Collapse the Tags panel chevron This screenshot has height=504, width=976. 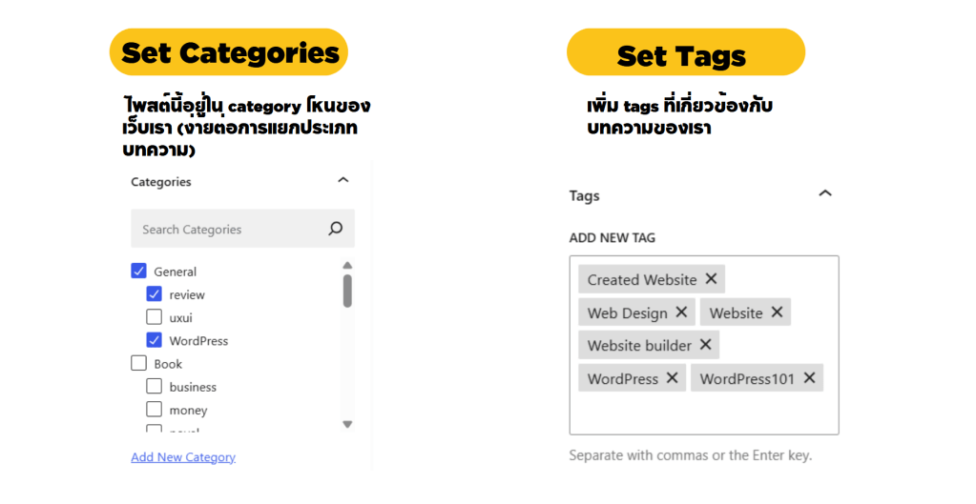coord(825,193)
